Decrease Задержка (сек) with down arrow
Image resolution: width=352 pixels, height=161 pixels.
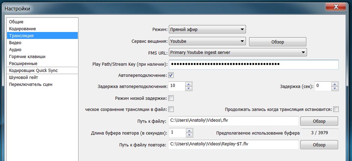pos(335,88)
